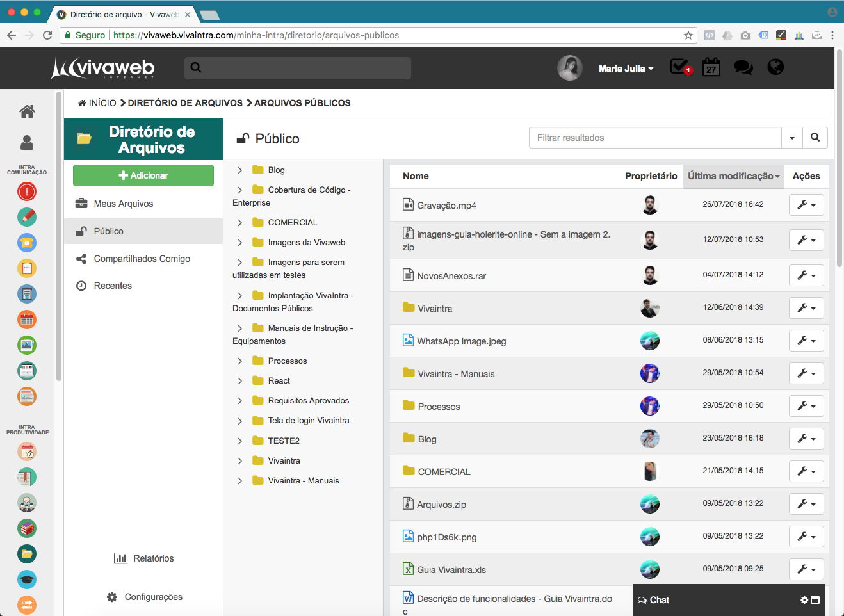Screen dimensions: 844x616
Task: Bookmark this page with the star icon
Action: pyautogui.click(x=688, y=35)
